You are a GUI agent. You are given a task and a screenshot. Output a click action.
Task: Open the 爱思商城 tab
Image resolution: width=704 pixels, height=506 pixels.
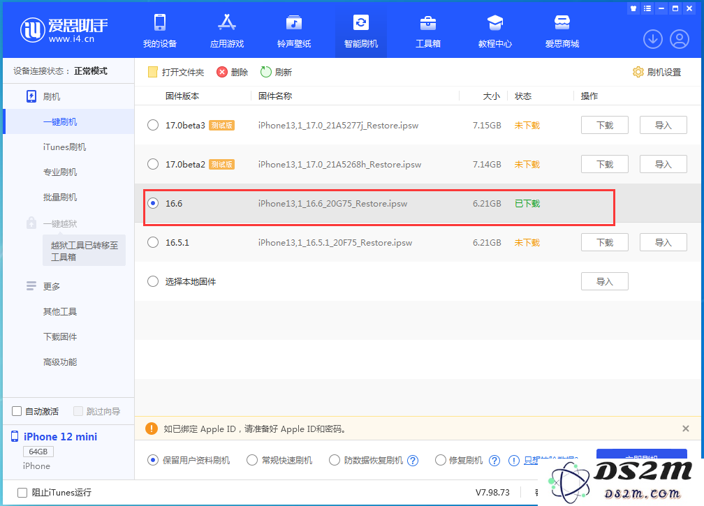coord(562,31)
